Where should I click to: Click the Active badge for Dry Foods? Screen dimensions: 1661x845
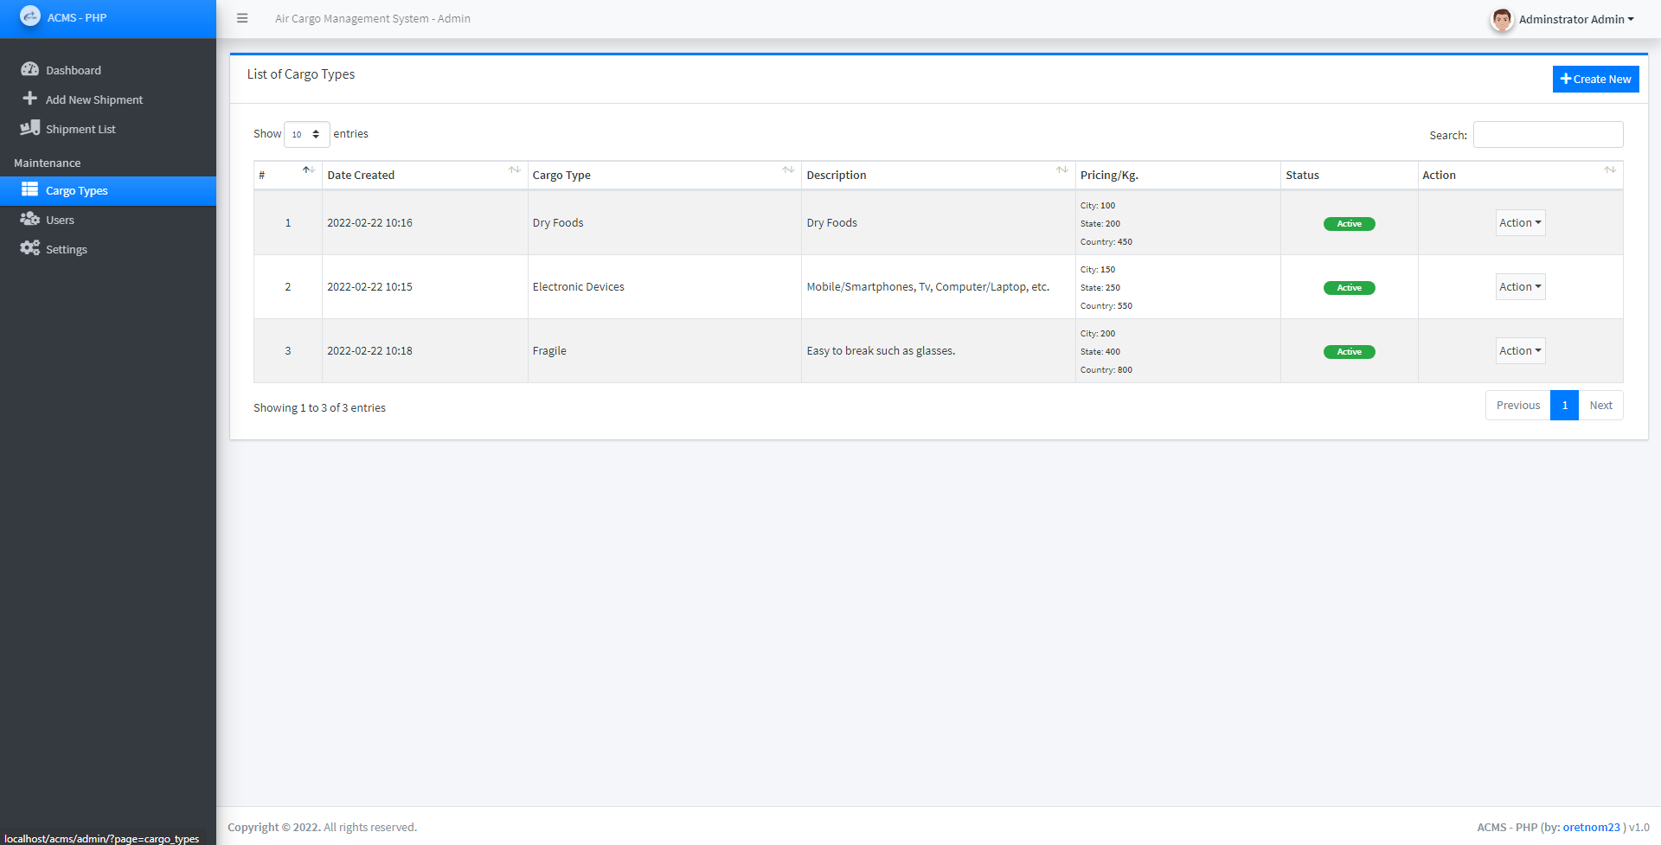1349,223
